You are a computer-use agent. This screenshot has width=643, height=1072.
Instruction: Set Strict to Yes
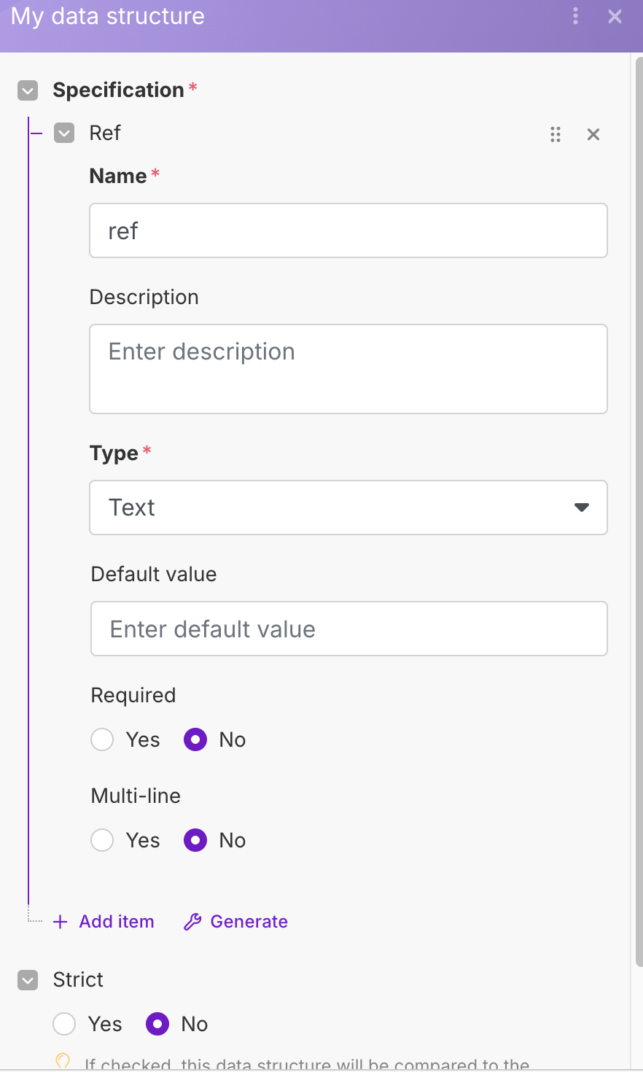(x=64, y=1024)
